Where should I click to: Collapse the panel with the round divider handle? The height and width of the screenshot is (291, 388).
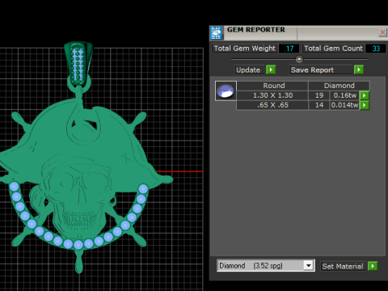[299, 59]
